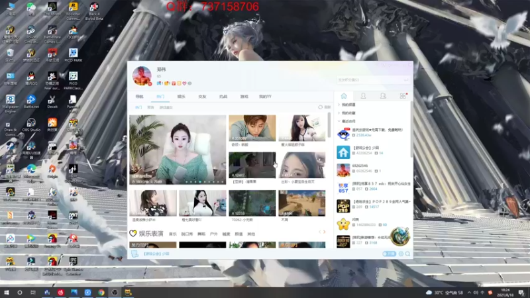Open the Wallpaper Engine desktop icon
530x298 pixels.
[x=10, y=104]
